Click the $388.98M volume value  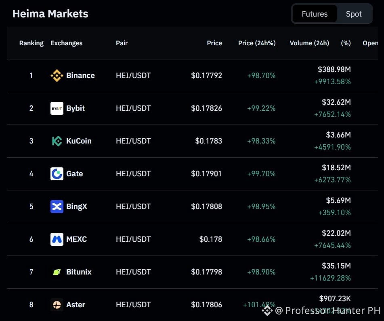[334, 70]
